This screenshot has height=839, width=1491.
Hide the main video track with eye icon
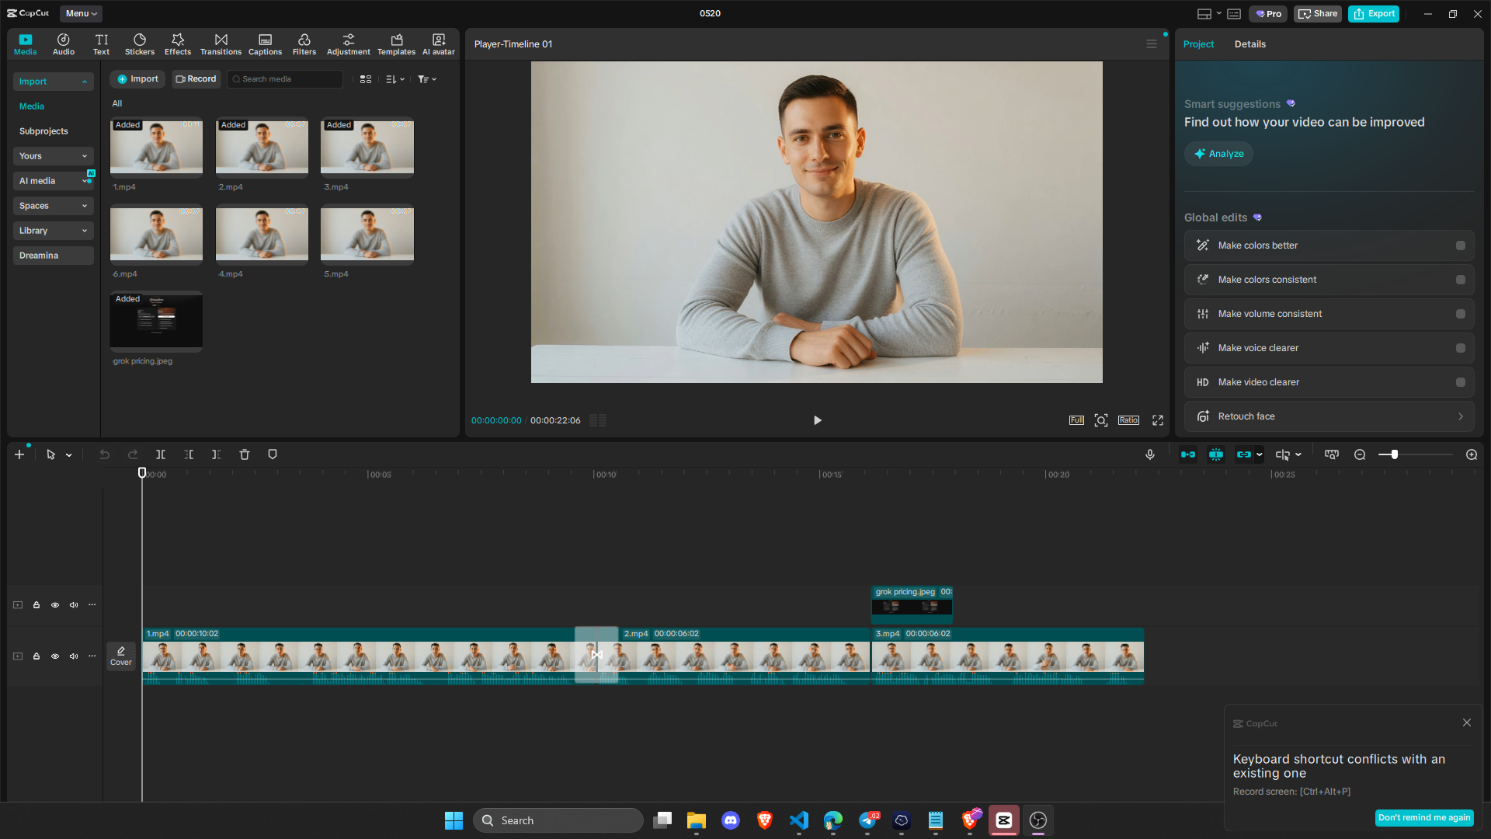pyautogui.click(x=55, y=656)
